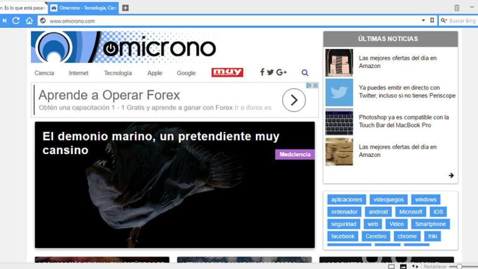This screenshot has height=269, width=478.
Task: Open Omicrono's Facebook page icon
Action: coord(262,72)
